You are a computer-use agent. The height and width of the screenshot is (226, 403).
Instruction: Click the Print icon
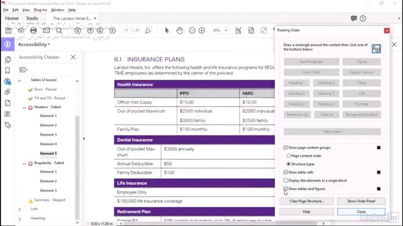tap(33, 31)
